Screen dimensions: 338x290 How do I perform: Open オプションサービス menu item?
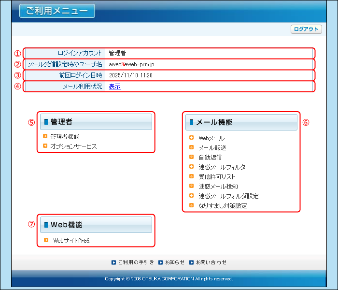(x=73, y=146)
